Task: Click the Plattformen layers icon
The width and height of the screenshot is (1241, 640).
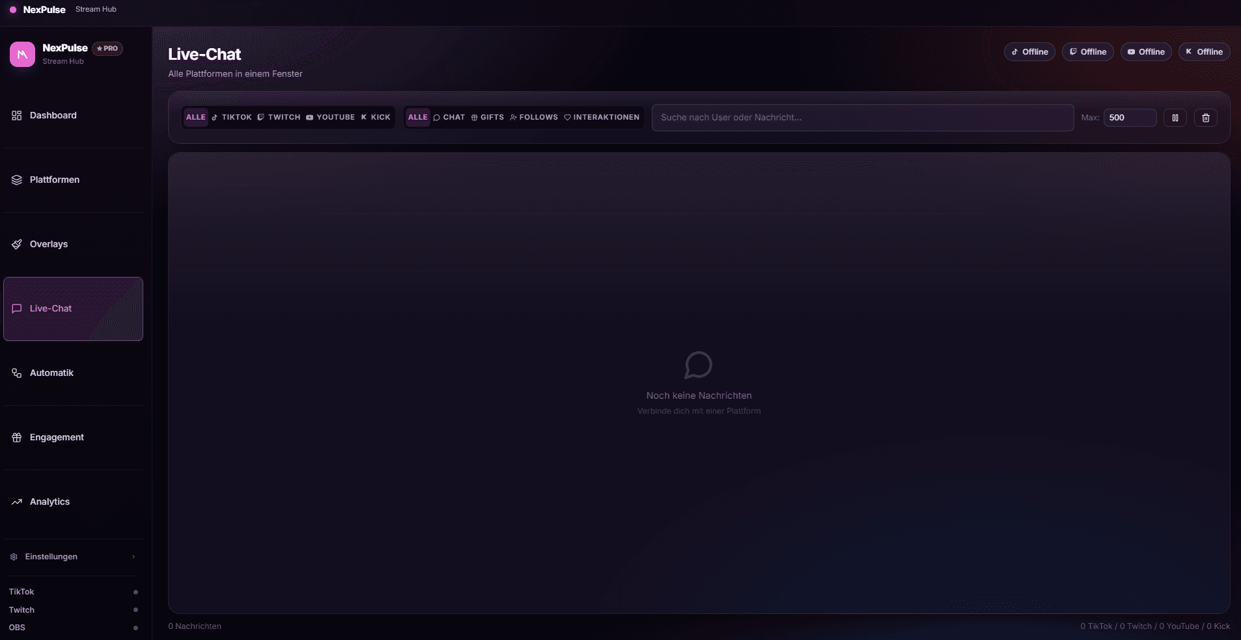Action: click(17, 180)
